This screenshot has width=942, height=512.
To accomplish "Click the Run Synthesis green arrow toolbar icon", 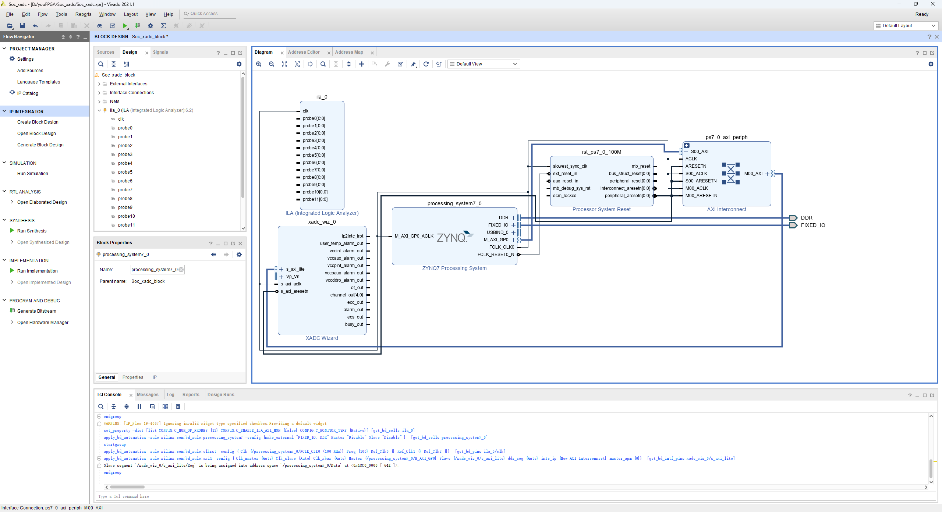I will click(x=125, y=26).
